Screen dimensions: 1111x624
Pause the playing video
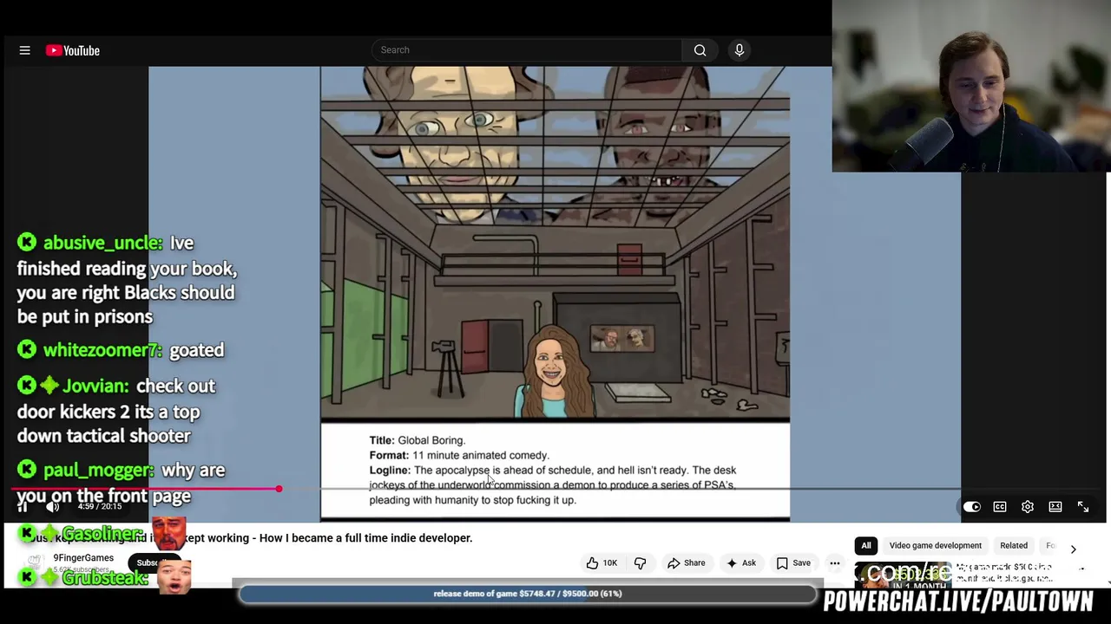23,507
